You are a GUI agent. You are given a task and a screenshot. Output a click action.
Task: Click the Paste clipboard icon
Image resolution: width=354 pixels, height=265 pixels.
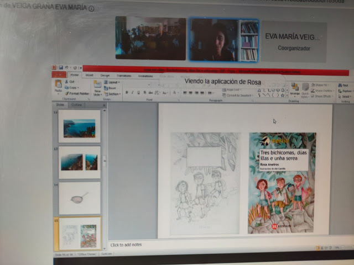58,84
